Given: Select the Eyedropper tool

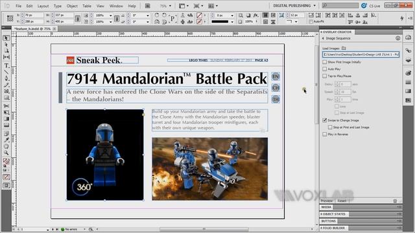Looking at the screenshot, I should (x=6, y=140).
